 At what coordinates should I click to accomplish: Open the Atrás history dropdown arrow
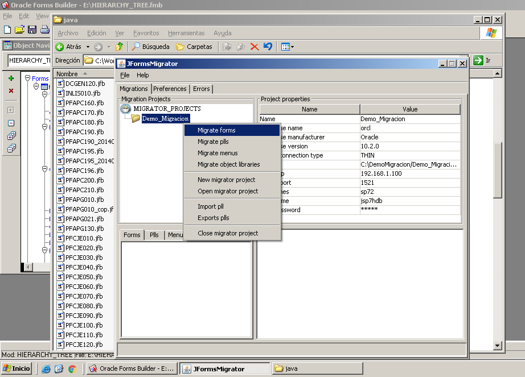[88, 47]
